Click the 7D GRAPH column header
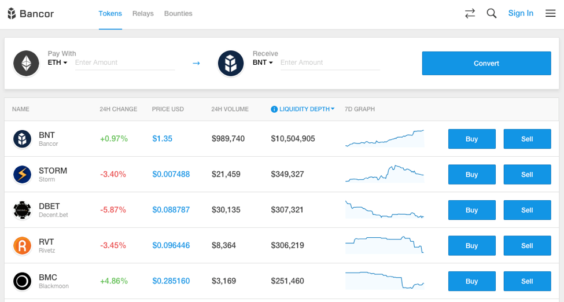Image resolution: width=564 pixels, height=302 pixels. coord(360,109)
